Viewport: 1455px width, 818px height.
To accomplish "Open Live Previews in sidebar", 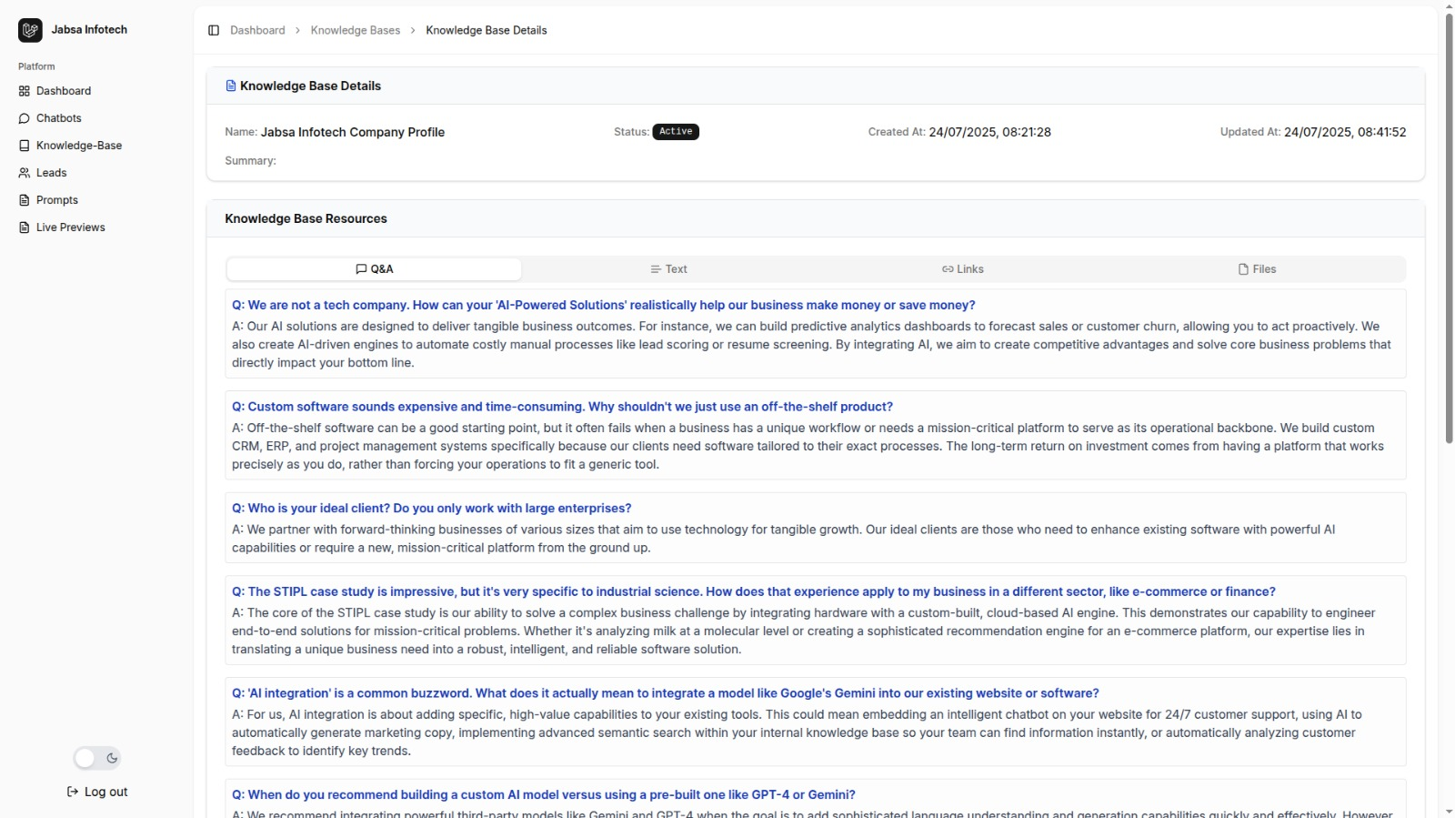I will pos(70,227).
